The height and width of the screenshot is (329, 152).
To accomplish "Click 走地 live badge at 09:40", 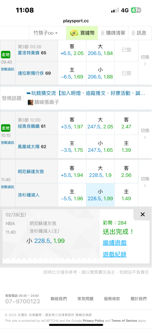I will pyautogui.click(x=6, y=54).
